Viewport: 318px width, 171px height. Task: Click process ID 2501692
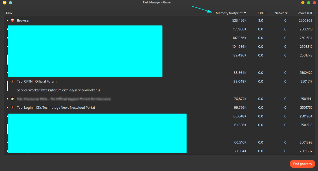[306, 151]
